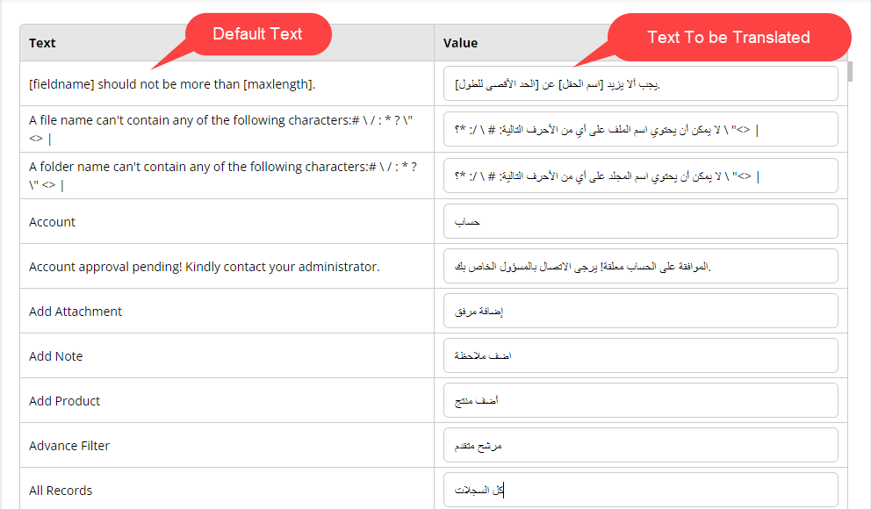Viewport: 871px width, 509px height.
Task: Focus the Value input for Account
Action: (x=641, y=222)
